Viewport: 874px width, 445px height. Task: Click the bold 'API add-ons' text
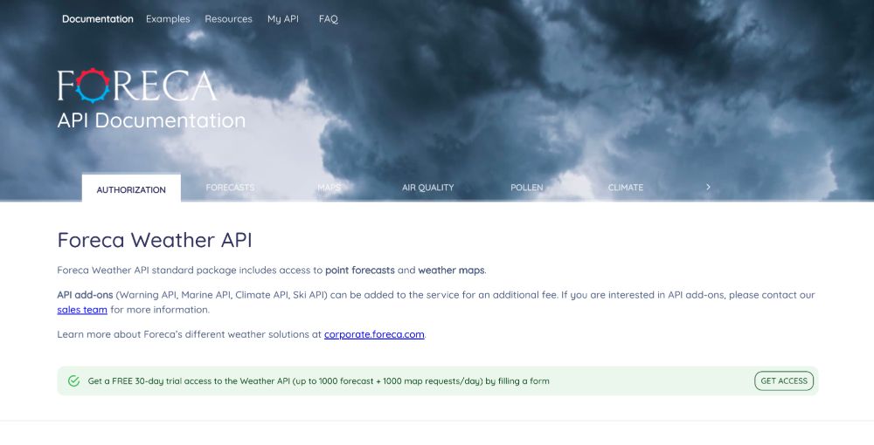(85, 295)
